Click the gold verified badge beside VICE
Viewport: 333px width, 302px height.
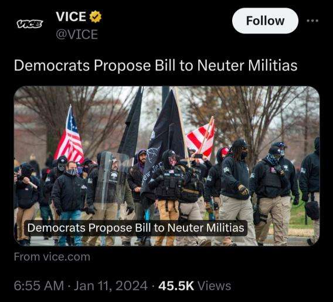click(96, 16)
